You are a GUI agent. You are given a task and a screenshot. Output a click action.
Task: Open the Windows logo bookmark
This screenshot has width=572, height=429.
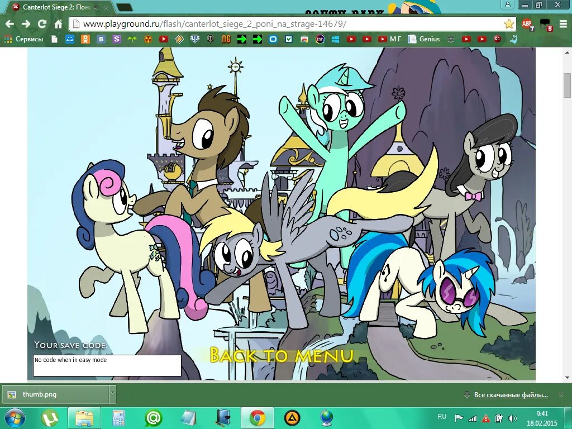tap(336, 39)
